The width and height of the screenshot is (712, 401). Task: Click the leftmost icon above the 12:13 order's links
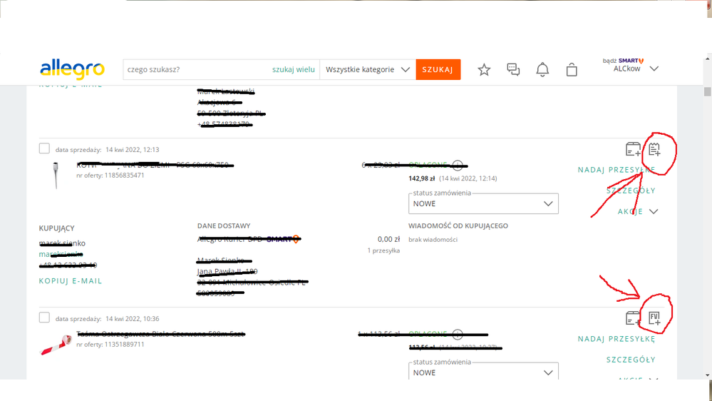(633, 150)
